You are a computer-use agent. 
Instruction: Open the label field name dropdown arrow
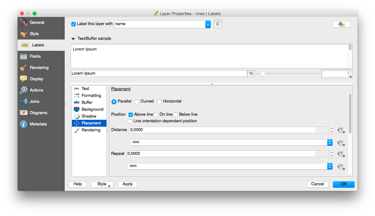point(208,24)
